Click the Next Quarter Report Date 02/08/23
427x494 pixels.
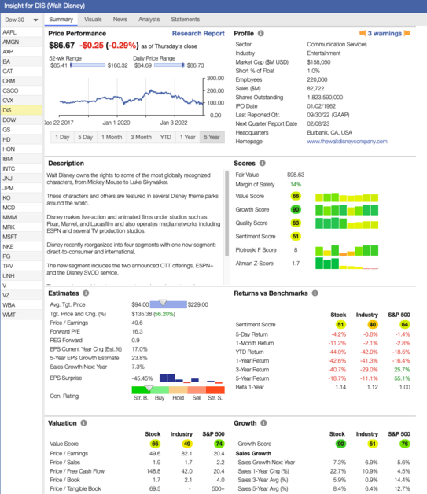318,124
